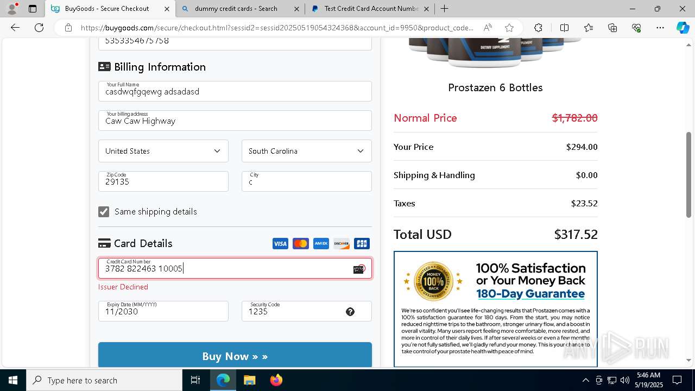This screenshot has width=695, height=391.
Task: Add this page to favorites star
Action: pos(509,28)
